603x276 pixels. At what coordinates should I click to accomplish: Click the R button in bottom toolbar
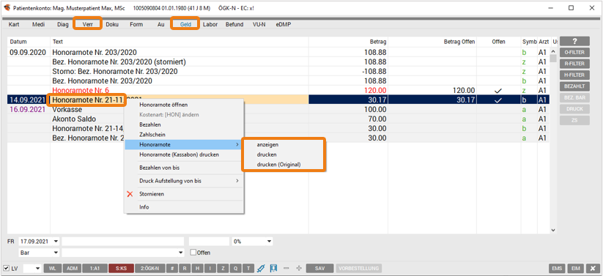coord(185,268)
